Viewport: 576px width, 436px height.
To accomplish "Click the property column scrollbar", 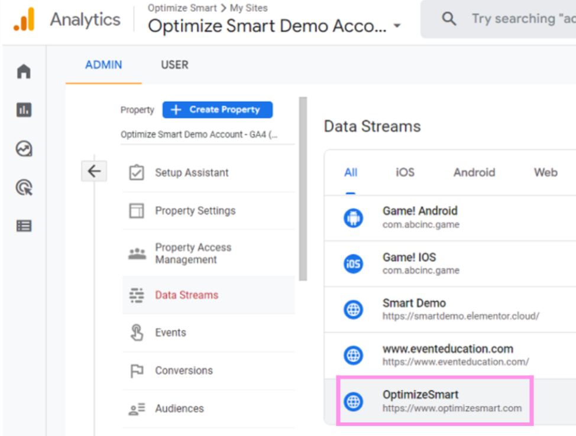I will [303, 189].
